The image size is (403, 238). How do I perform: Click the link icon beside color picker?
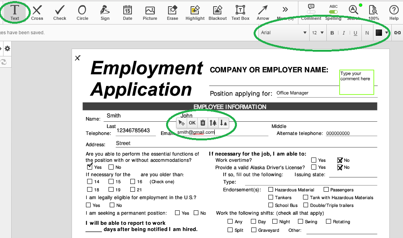397,33
